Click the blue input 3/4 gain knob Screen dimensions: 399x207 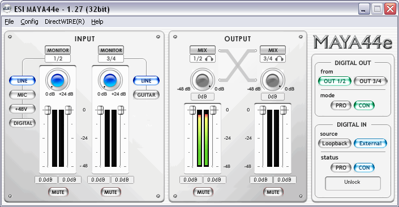(x=110, y=80)
